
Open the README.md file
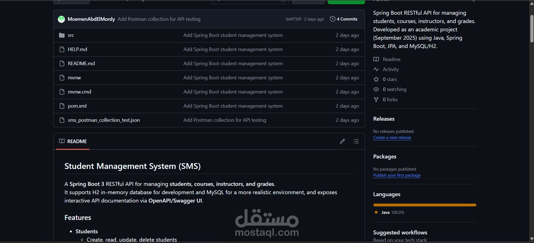click(81, 64)
